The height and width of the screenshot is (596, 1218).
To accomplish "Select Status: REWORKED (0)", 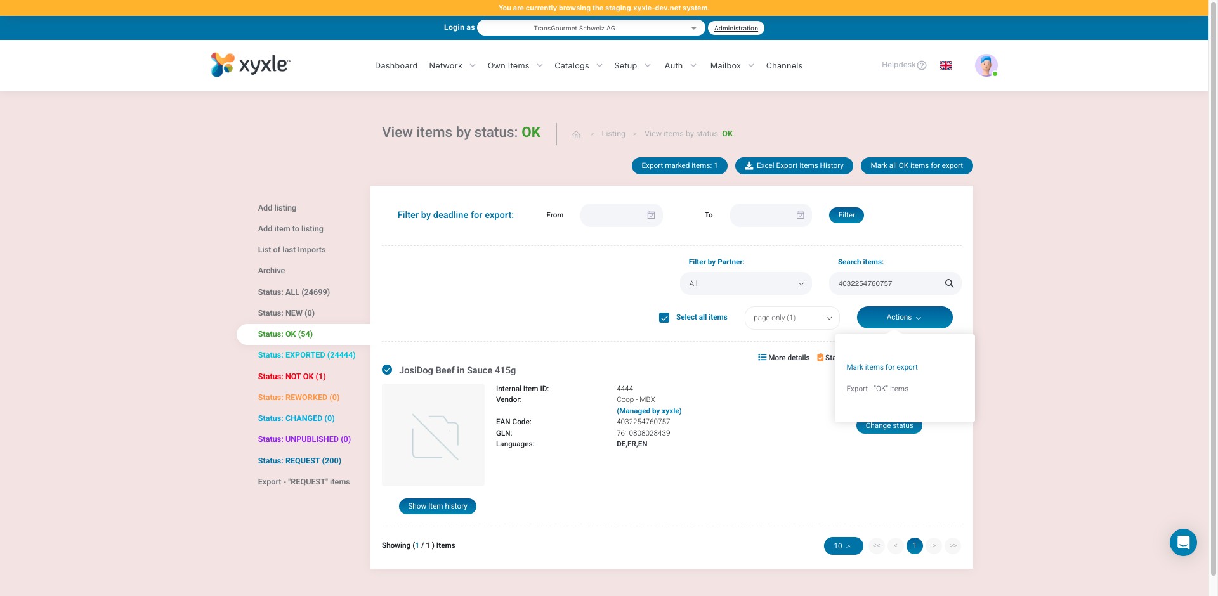I will [299, 398].
